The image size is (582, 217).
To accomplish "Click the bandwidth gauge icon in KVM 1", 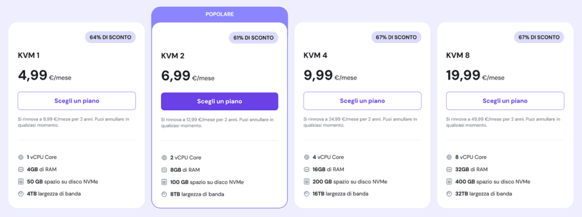I will point(21,194).
